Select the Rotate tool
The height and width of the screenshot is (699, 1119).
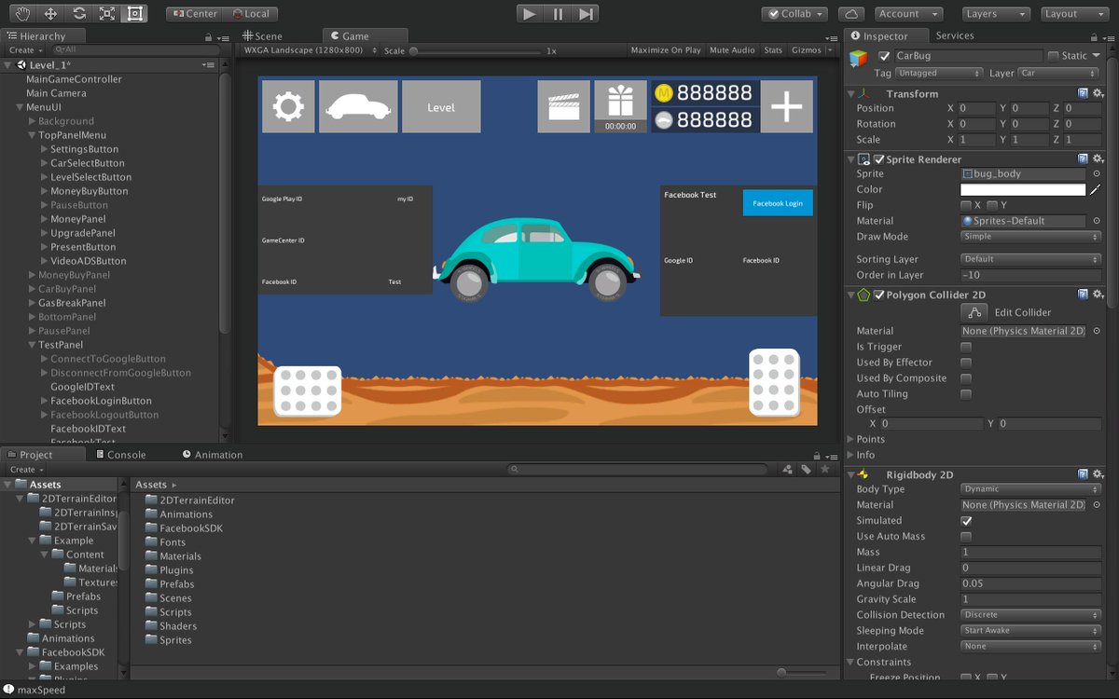77,13
